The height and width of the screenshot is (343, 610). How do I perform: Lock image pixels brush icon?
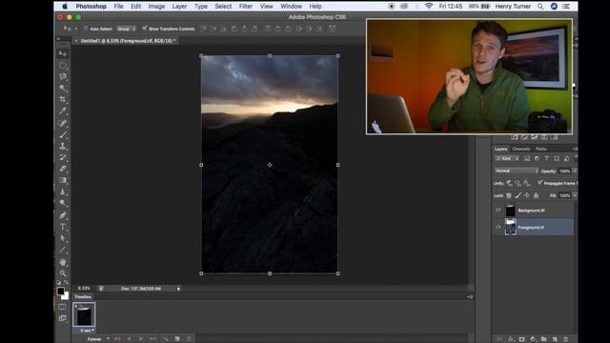point(518,195)
